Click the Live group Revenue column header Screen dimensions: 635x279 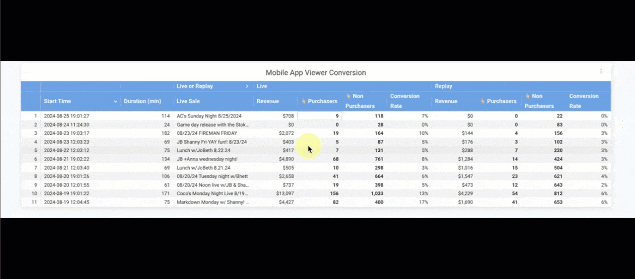tap(268, 101)
